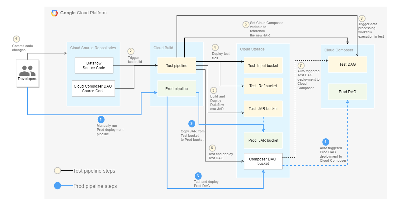Click the Prod: JAR bucket box
The width and height of the screenshot is (397, 205).
point(263,141)
